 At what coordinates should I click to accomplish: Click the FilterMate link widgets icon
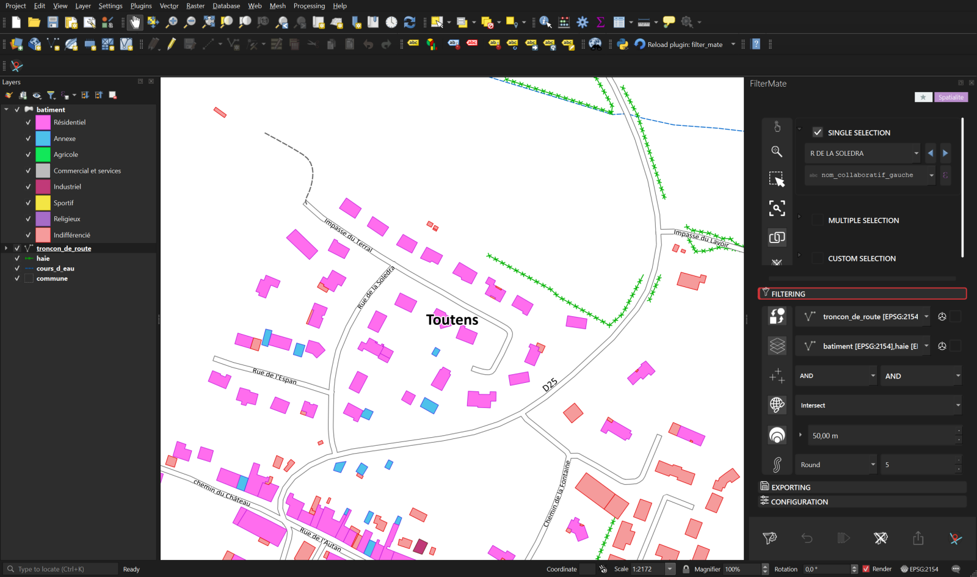click(x=777, y=238)
